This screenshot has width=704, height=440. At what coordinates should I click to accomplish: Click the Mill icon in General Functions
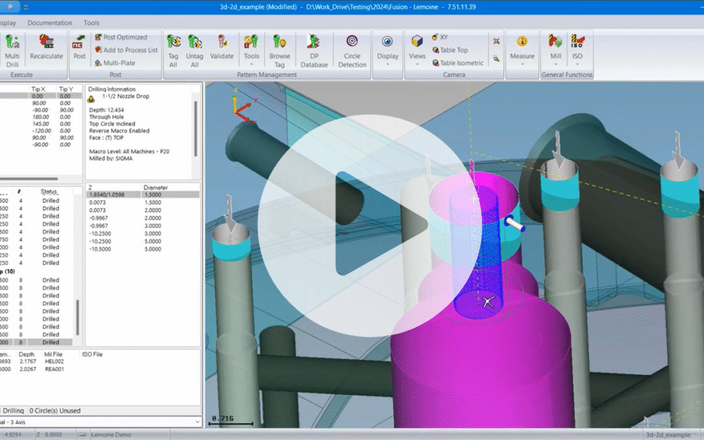click(x=554, y=50)
